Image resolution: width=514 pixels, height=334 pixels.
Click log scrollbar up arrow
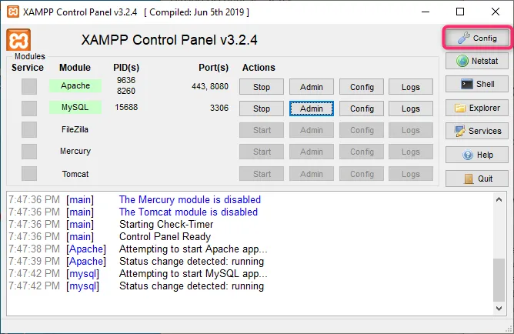click(x=499, y=199)
